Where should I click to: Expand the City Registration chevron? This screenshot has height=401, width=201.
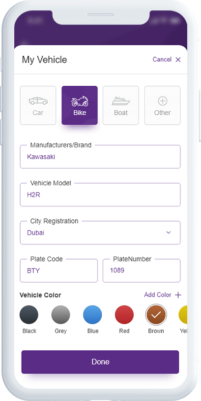pos(169,233)
